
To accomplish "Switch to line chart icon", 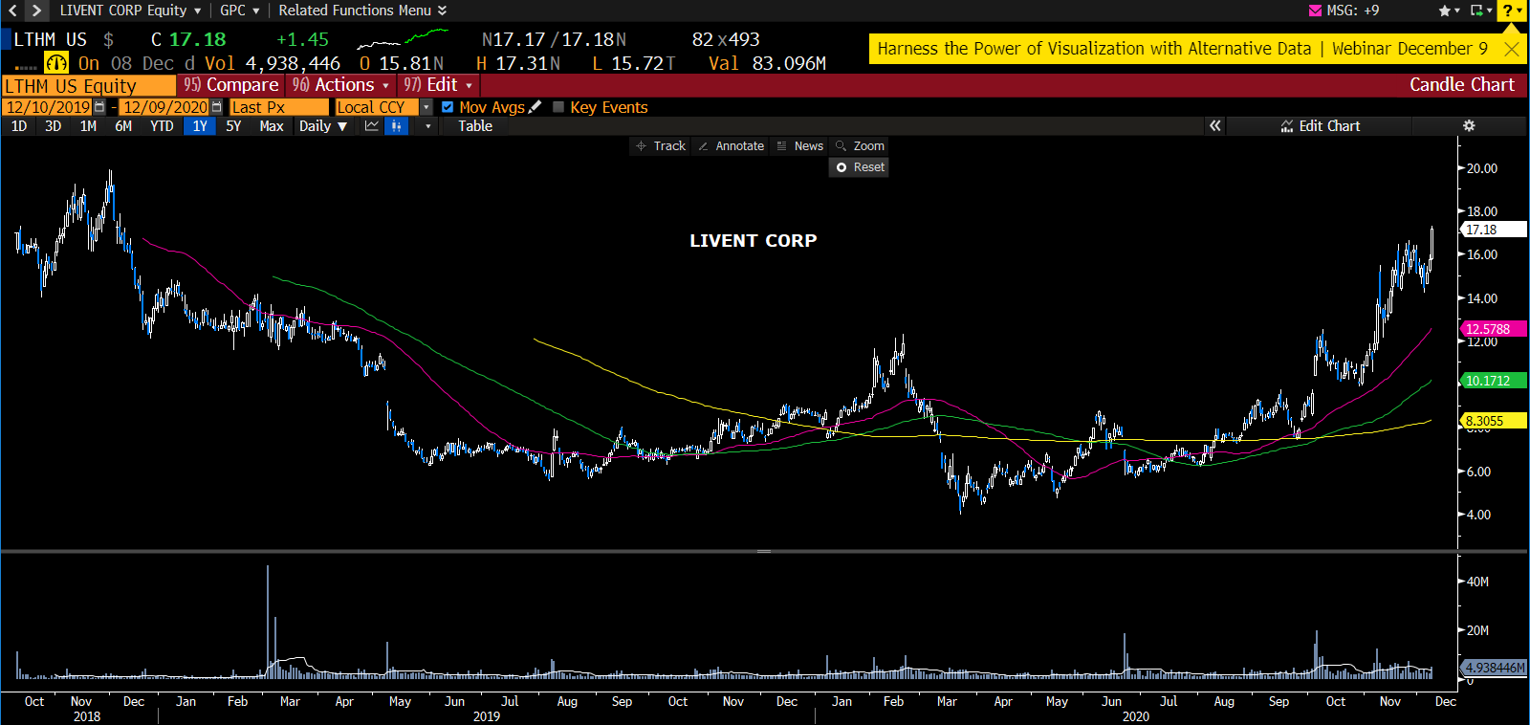I will click(372, 126).
